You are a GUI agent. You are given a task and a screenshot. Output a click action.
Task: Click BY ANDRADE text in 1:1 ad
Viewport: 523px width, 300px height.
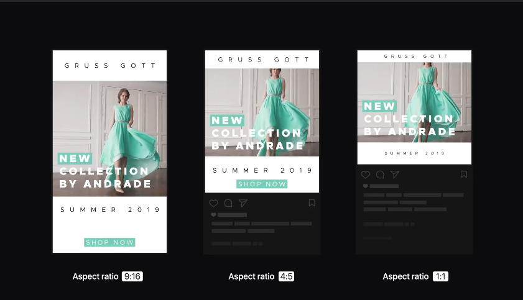tap(410, 132)
